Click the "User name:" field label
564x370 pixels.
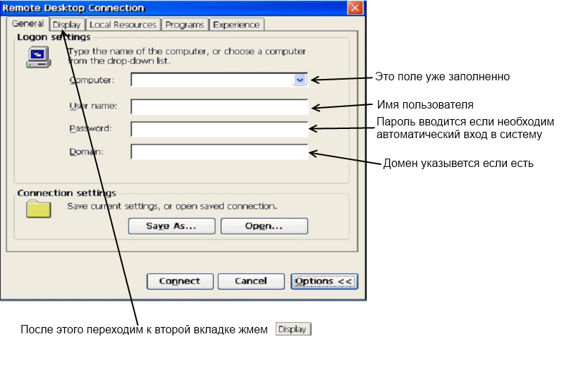[x=93, y=106]
